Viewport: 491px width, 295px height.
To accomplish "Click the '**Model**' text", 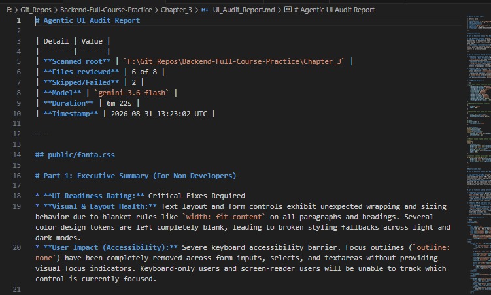I will coord(62,93).
